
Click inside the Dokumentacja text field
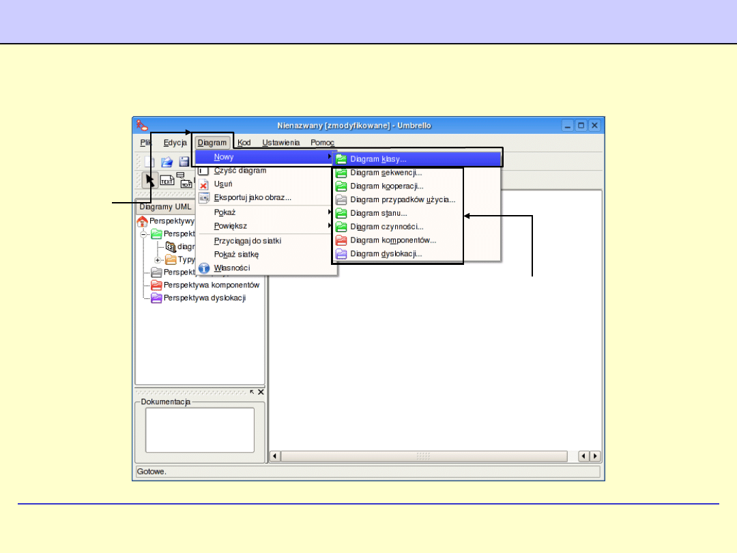pos(199,430)
